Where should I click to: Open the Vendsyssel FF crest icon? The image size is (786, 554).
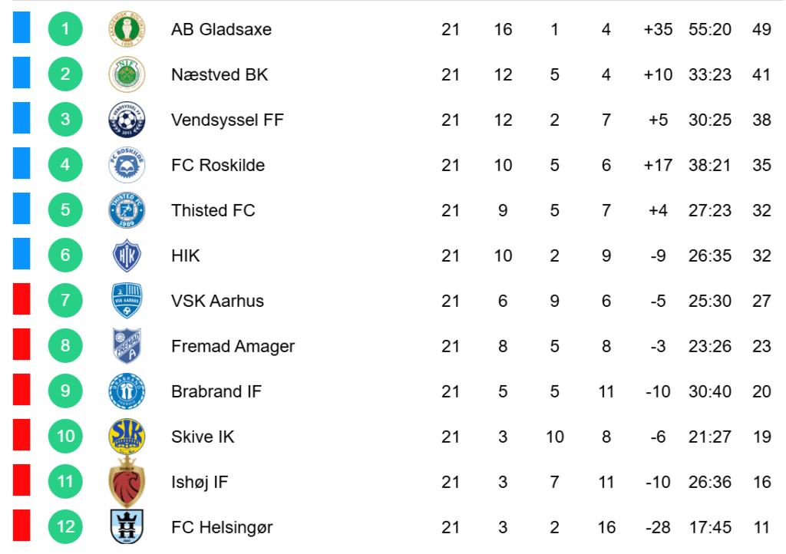[x=127, y=120]
